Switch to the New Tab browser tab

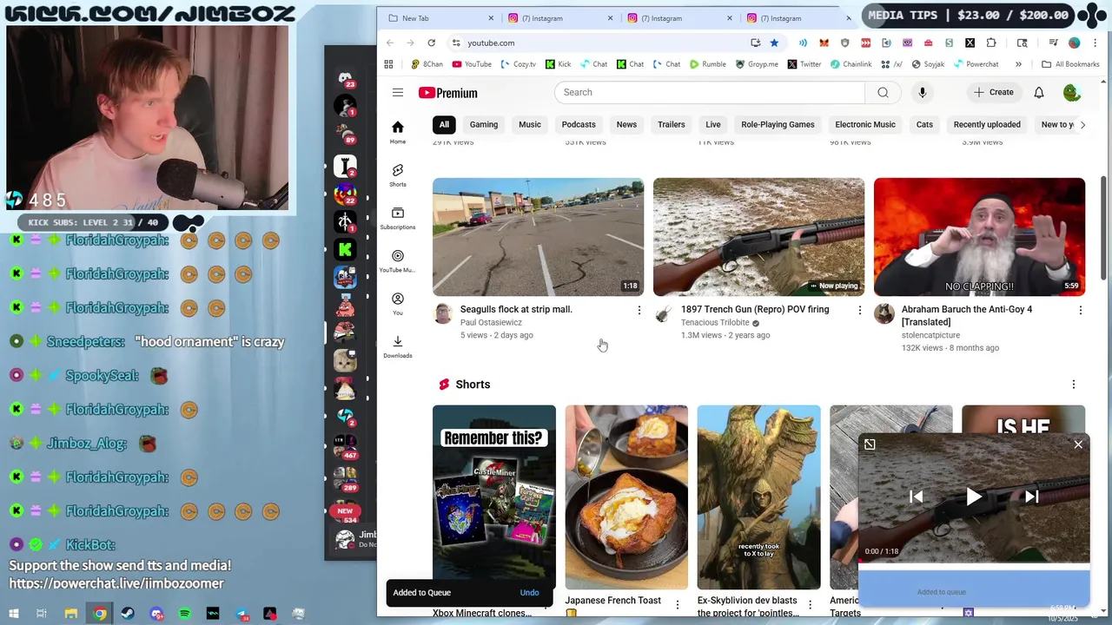[x=439, y=18]
